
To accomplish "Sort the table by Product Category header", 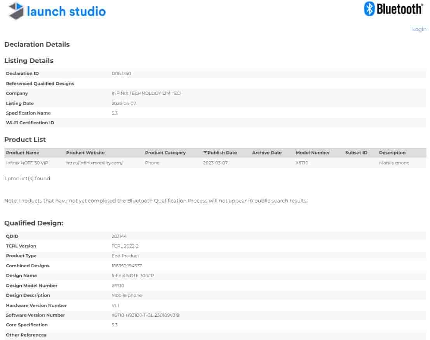I will point(165,153).
